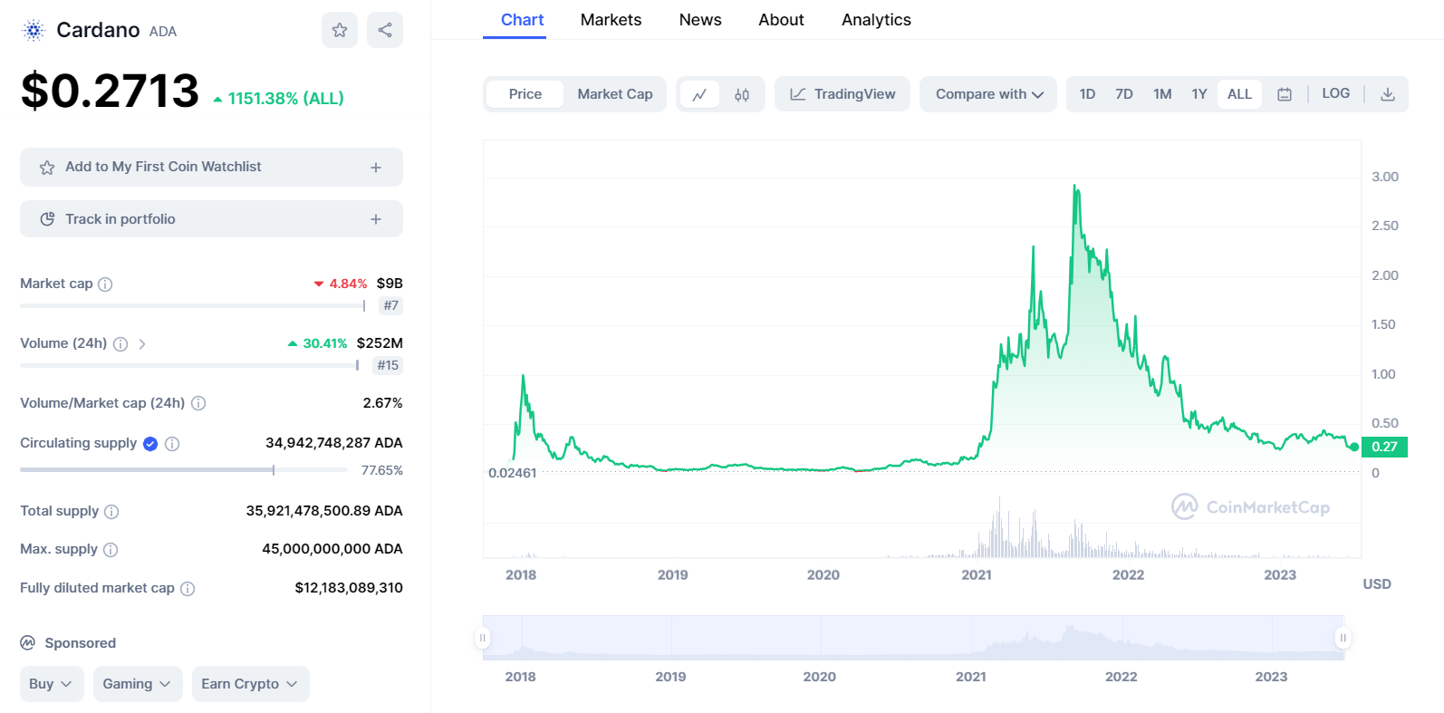Toggle LOG scale on chart

1335,93
